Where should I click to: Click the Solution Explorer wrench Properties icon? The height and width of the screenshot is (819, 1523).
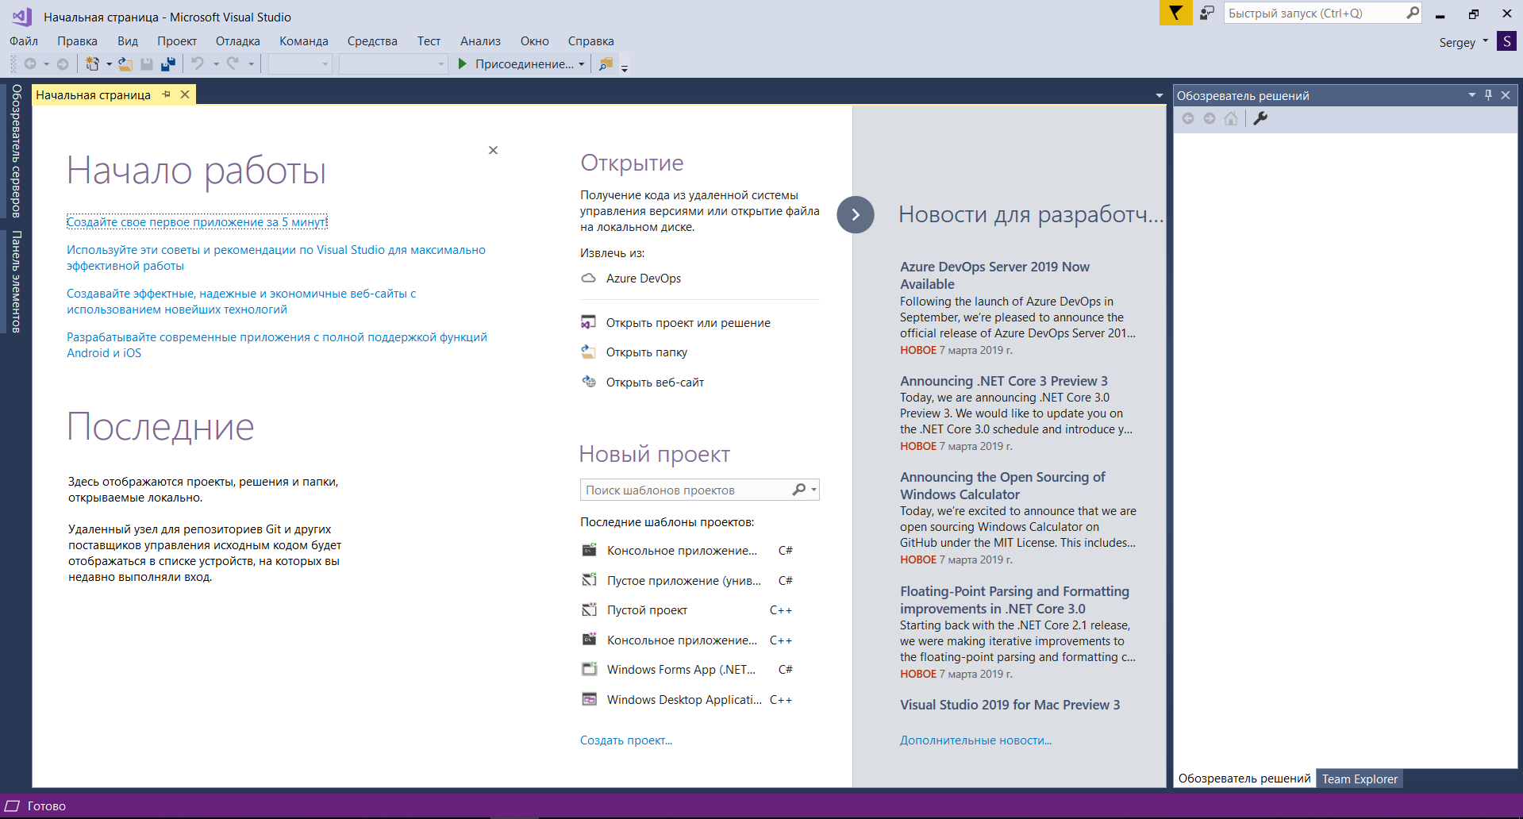[x=1260, y=118]
